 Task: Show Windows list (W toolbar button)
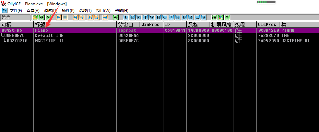pyautogui.click(x=152, y=17)
